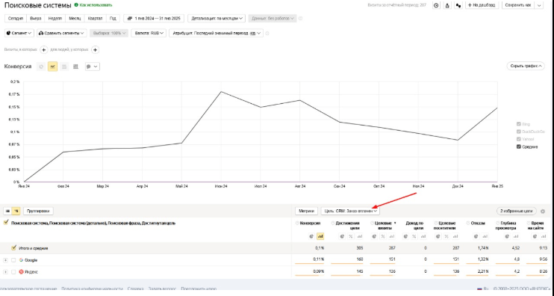Click Сохранить как button

coord(518,5)
